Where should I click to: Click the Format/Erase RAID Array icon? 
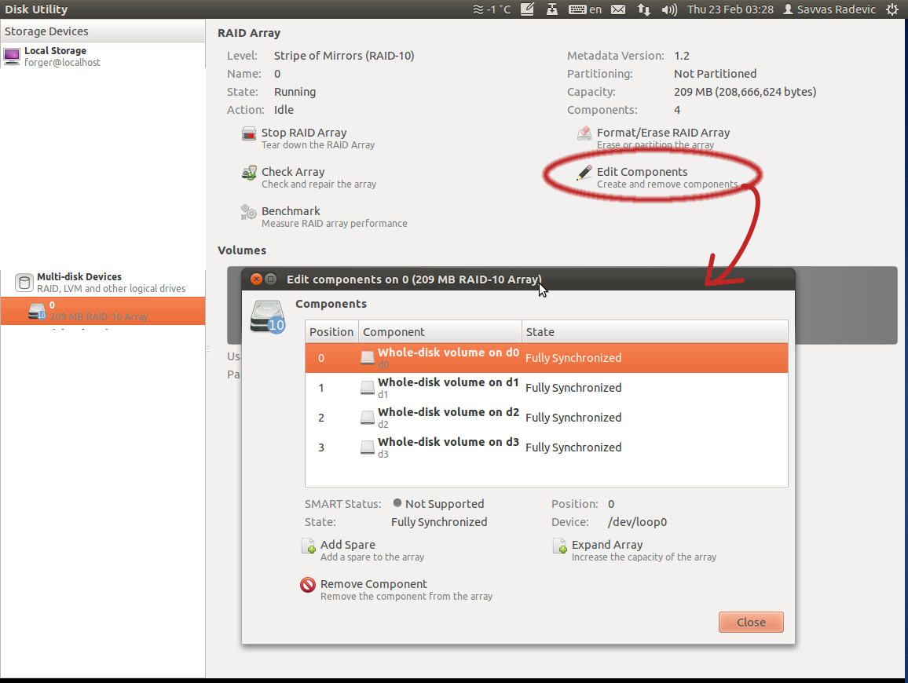coord(584,134)
